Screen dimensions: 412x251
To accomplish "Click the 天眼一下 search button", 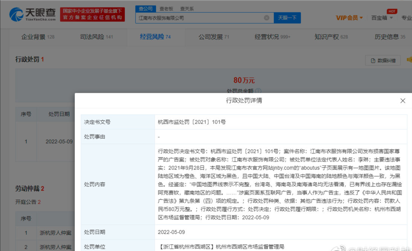I will coord(287,18).
